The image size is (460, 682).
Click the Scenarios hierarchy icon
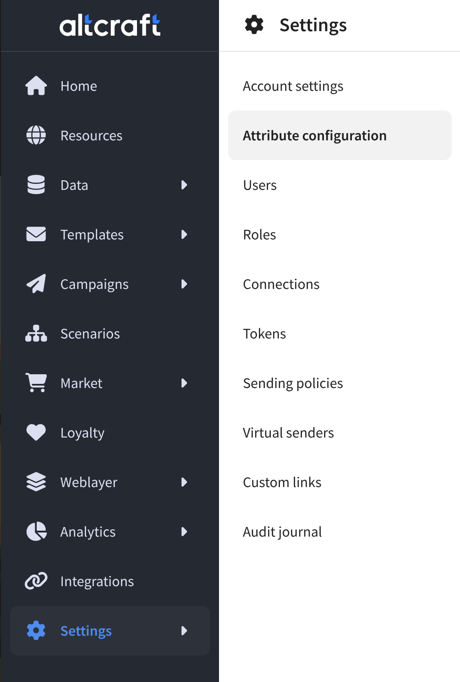click(x=36, y=333)
